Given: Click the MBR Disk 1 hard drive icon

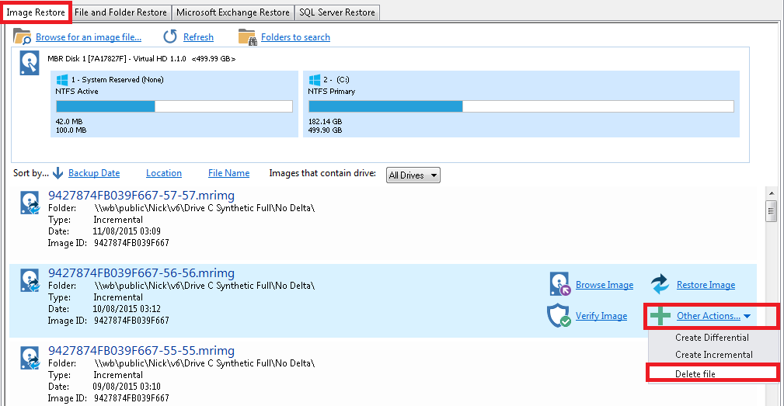Looking at the screenshot, I should click(x=30, y=64).
